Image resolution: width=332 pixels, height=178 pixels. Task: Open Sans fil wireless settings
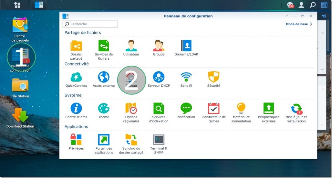[x=186, y=79]
